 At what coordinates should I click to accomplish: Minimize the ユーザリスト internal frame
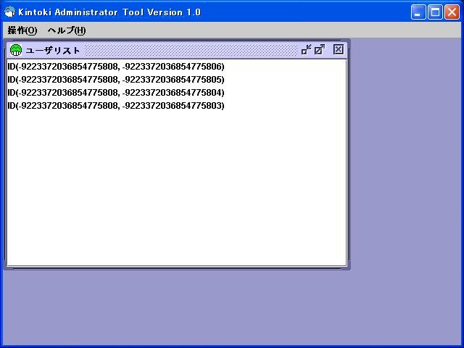(x=307, y=50)
